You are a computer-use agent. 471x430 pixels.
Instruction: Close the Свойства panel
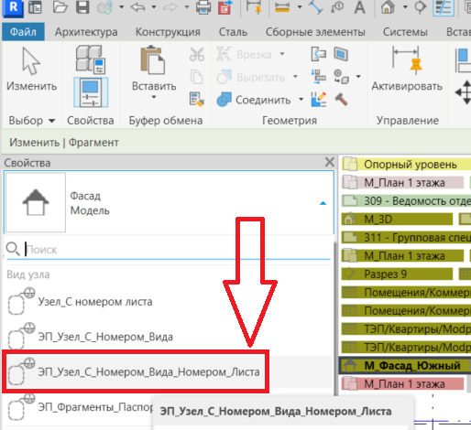(330, 162)
